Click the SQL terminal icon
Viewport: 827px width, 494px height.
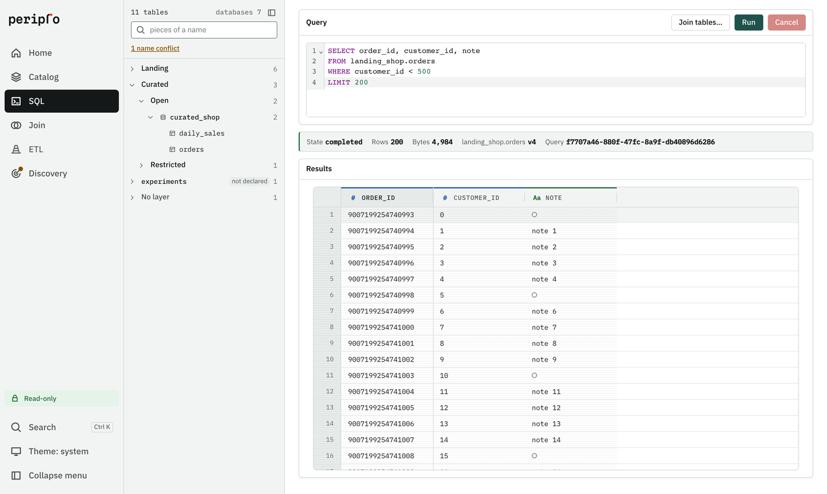pyautogui.click(x=16, y=101)
